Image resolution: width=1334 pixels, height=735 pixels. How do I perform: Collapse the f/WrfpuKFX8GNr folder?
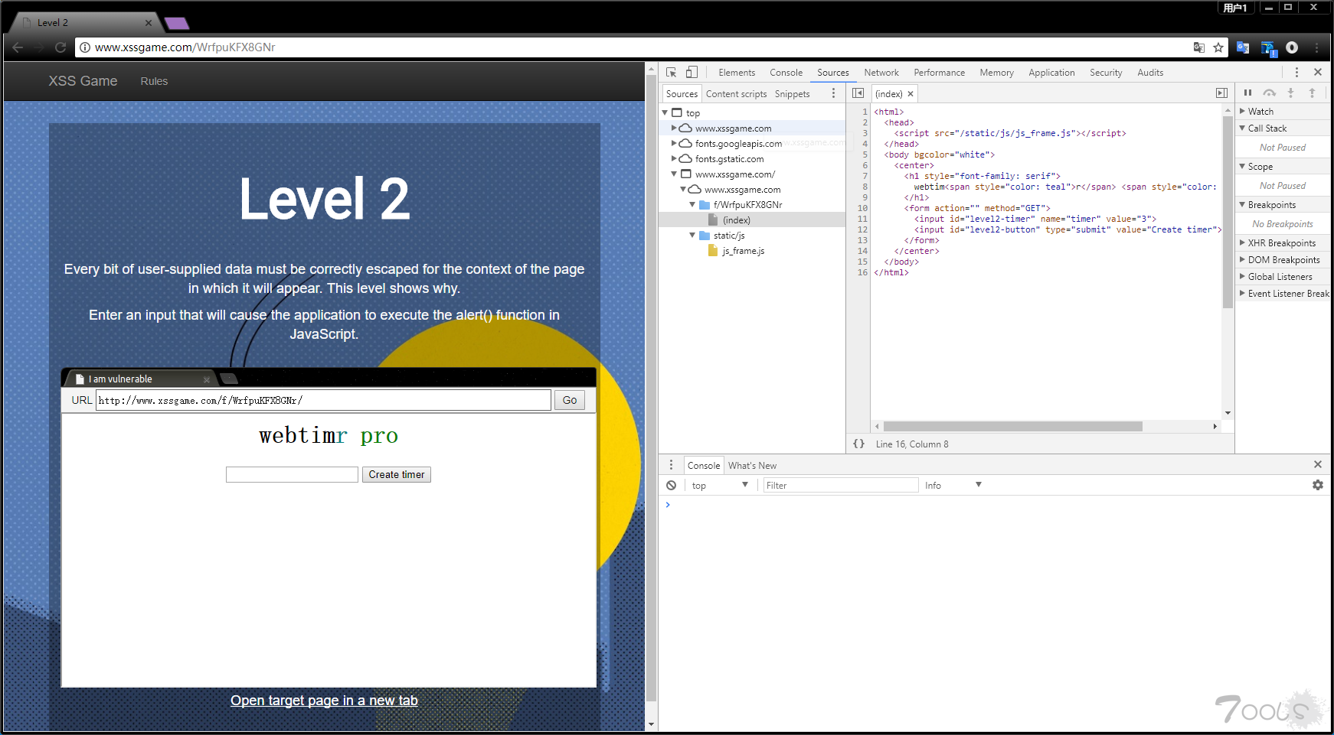click(692, 204)
